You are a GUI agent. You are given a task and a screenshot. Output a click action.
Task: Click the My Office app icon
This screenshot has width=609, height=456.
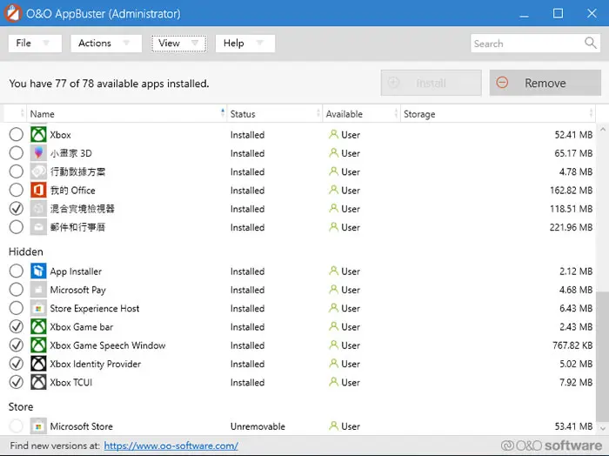tap(38, 191)
